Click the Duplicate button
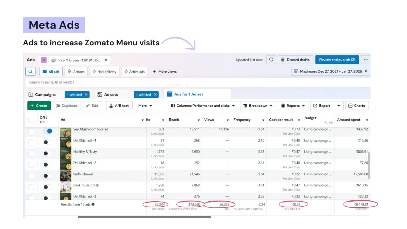The image size is (407, 229). click(x=67, y=106)
